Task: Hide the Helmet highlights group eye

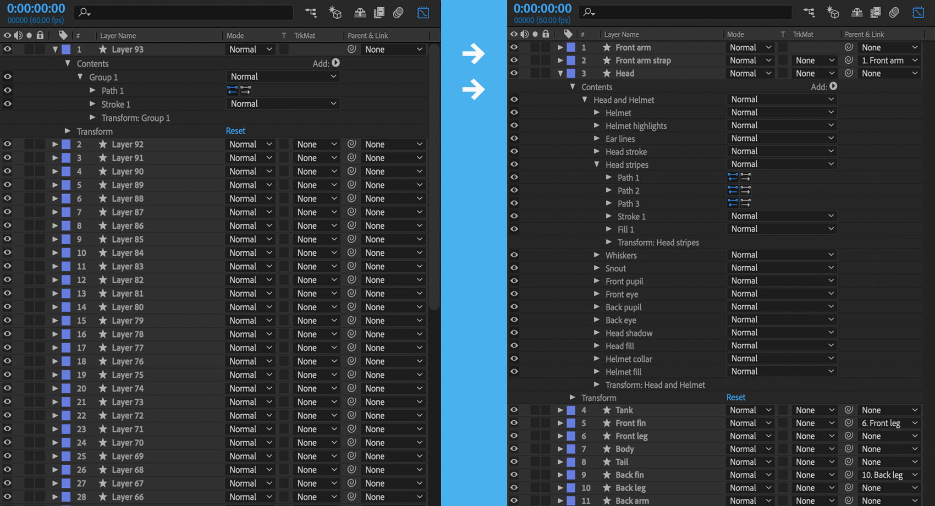Action: pos(514,125)
